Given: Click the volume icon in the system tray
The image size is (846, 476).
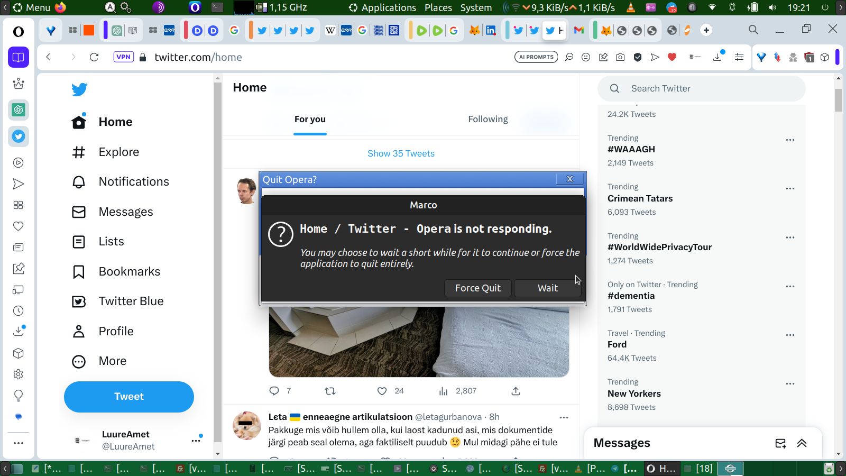Looking at the screenshot, I should (773, 7).
